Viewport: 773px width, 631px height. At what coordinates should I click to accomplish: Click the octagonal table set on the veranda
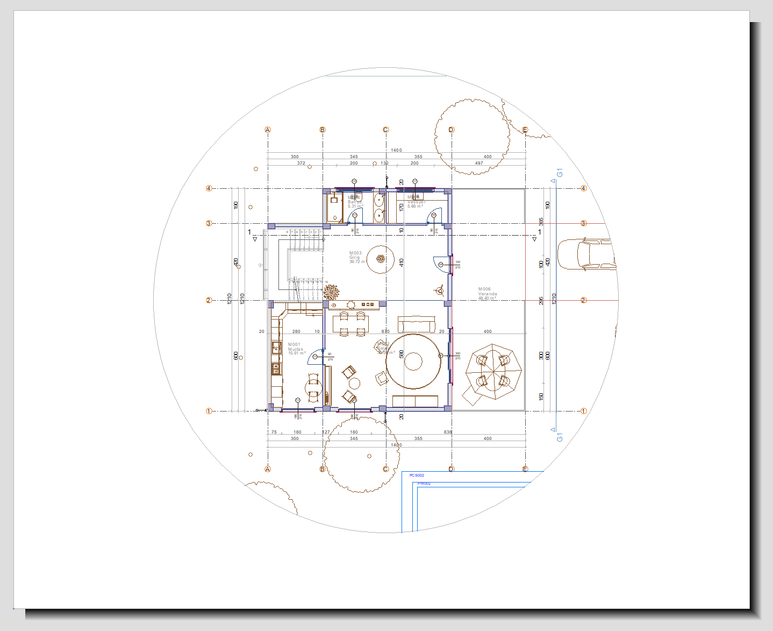click(x=493, y=372)
